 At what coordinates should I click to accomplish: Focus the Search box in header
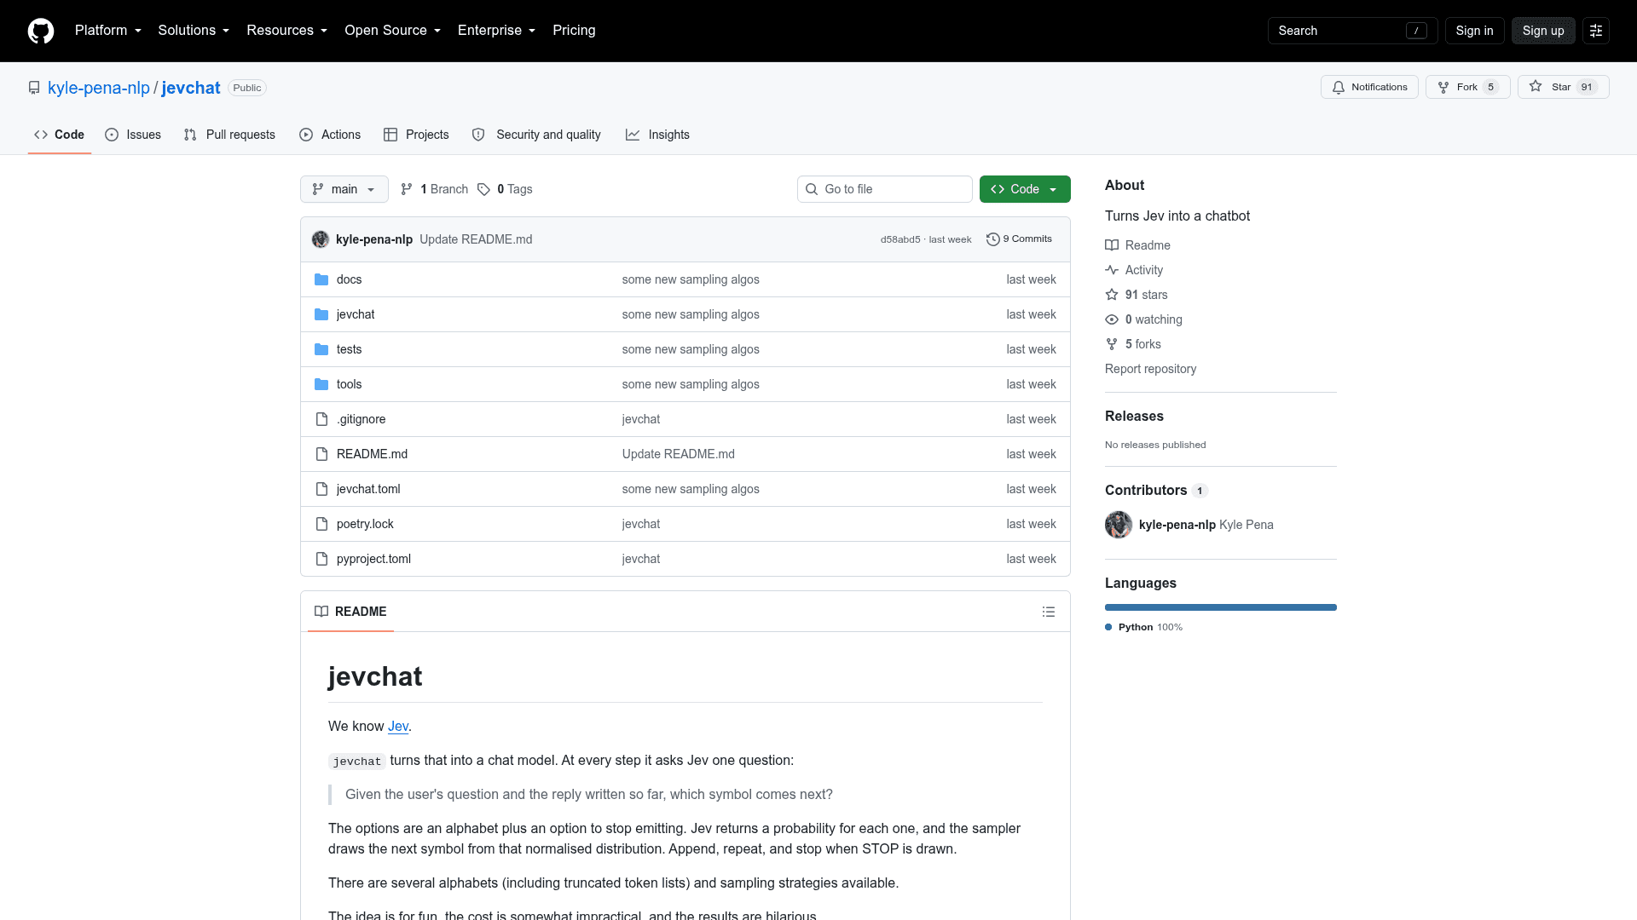(1352, 31)
